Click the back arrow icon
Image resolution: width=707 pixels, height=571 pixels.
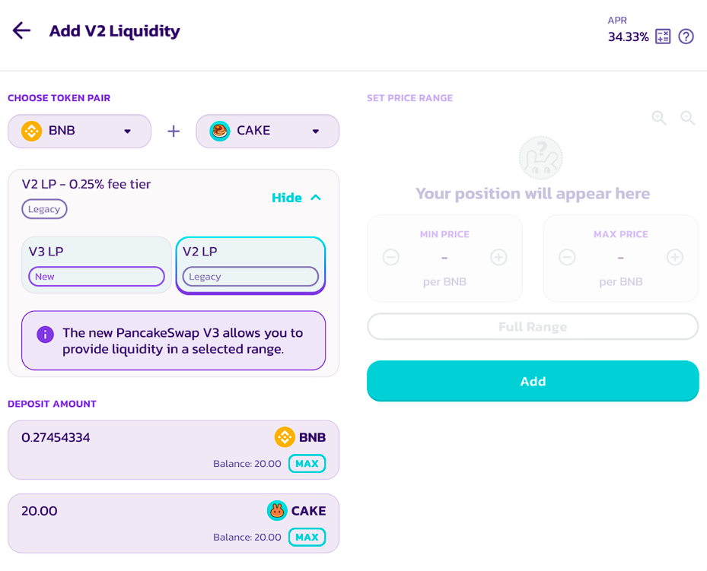click(x=21, y=31)
